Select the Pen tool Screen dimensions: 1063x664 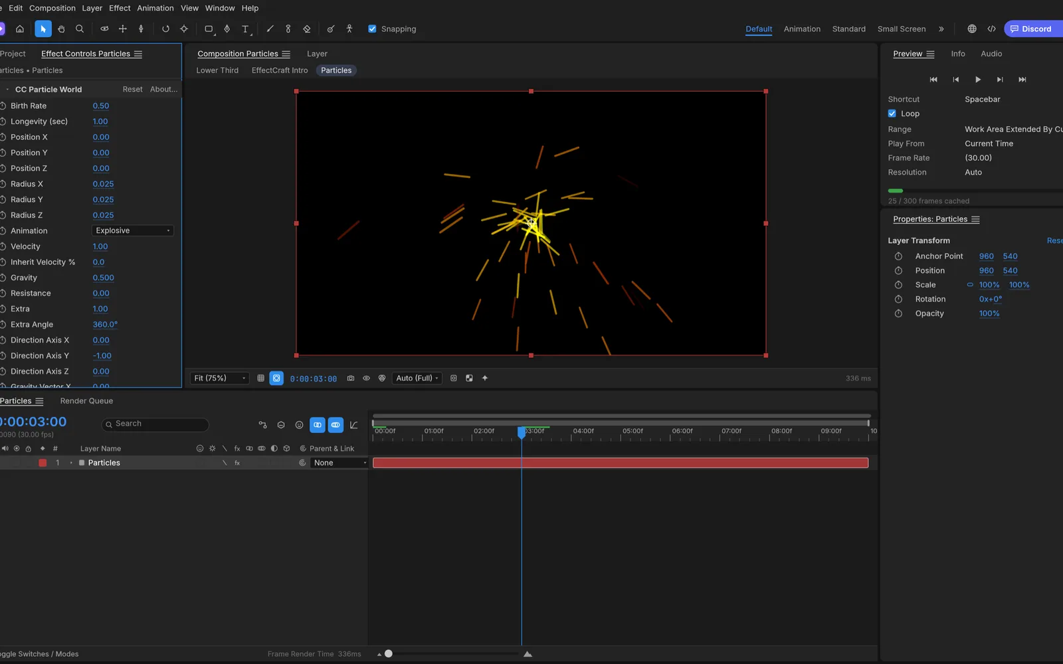tap(227, 29)
